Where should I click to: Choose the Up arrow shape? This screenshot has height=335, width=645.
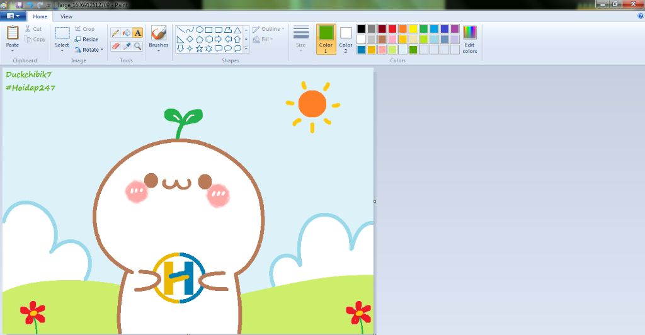tap(237, 39)
